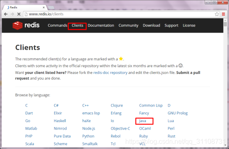The width and height of the screenshot is (229, 149).
Task: Browse clients for Nimrod
Action: pos(60,128)
